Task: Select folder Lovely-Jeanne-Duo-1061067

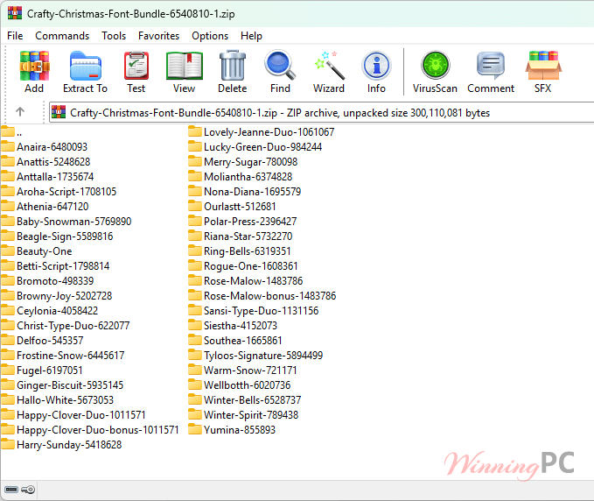Action: [262, 132]
